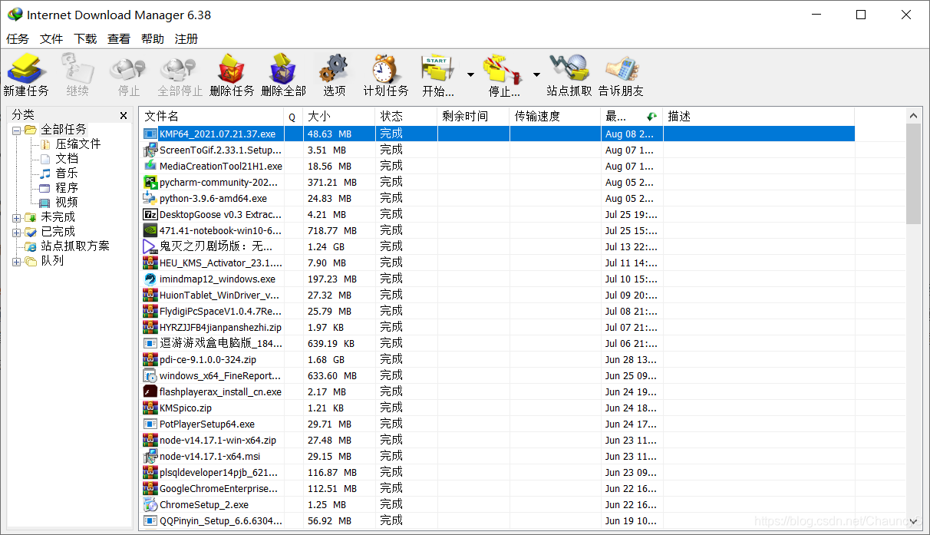Close the 分类 categories panel
The width and height of the screenshot is (930, 535).
tap(124, 115)
